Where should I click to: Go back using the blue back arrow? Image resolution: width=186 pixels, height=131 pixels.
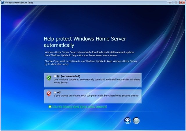128,121
